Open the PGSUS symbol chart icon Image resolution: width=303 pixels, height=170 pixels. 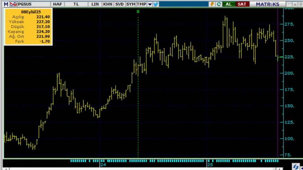click(x=13, y=4)
